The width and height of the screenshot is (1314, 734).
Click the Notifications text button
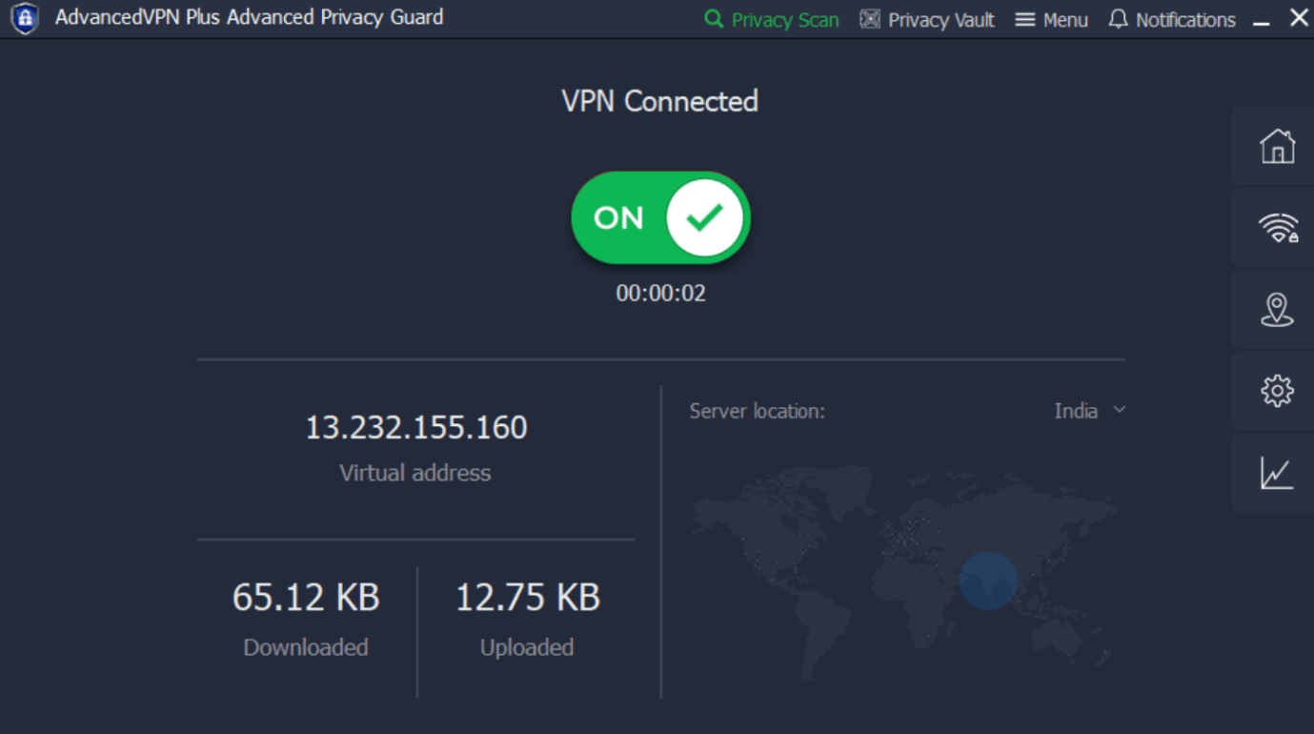coord(1185,20)
